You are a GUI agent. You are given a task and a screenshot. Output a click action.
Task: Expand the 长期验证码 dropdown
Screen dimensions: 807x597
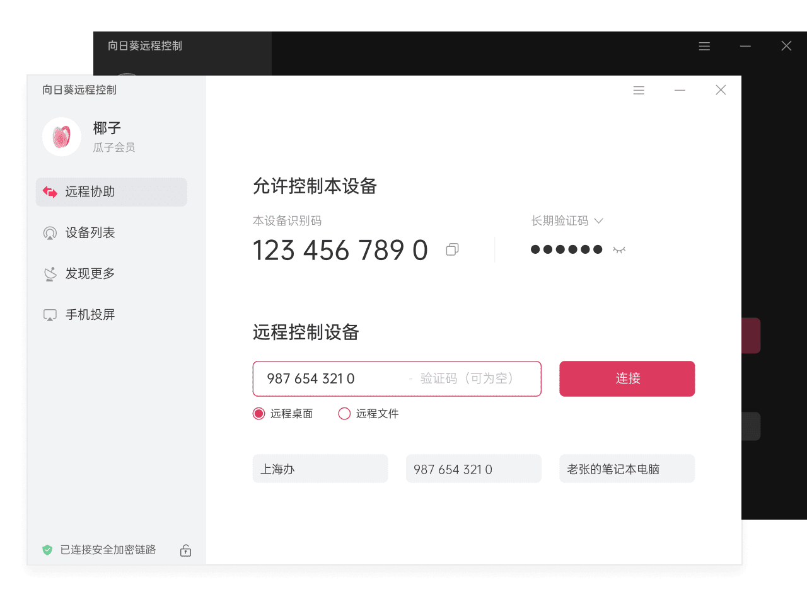pyautogui.click(x=599, y=221)
